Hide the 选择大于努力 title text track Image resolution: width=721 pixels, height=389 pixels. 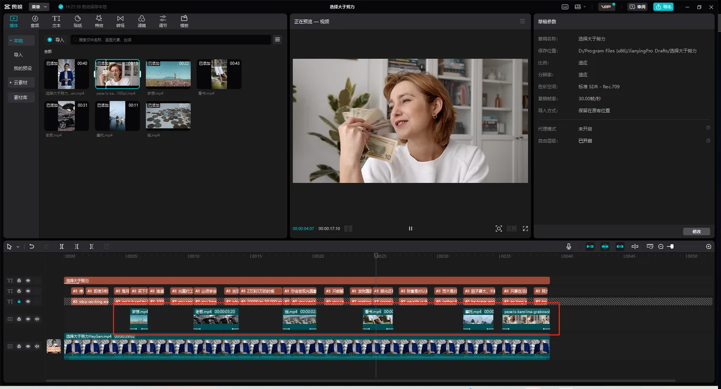(x=28, y=281)
